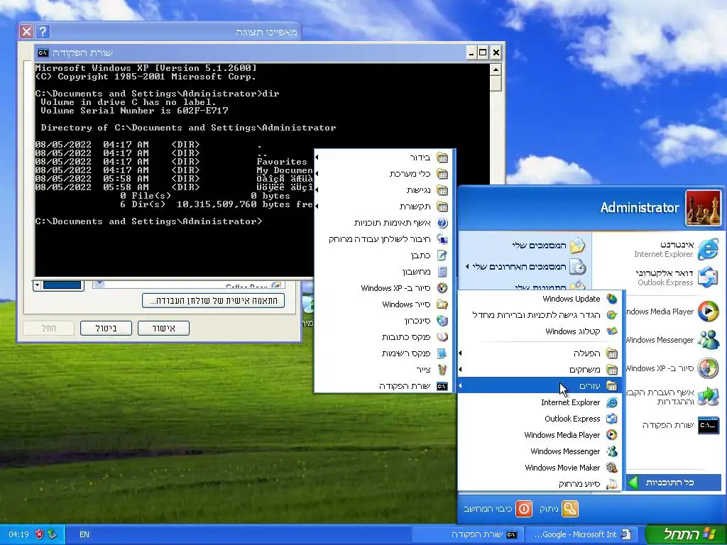Screen dimensions: 727x545
Task: Expand המסמכים האחרונים שלי recent documents
Action: click(525, 267)
